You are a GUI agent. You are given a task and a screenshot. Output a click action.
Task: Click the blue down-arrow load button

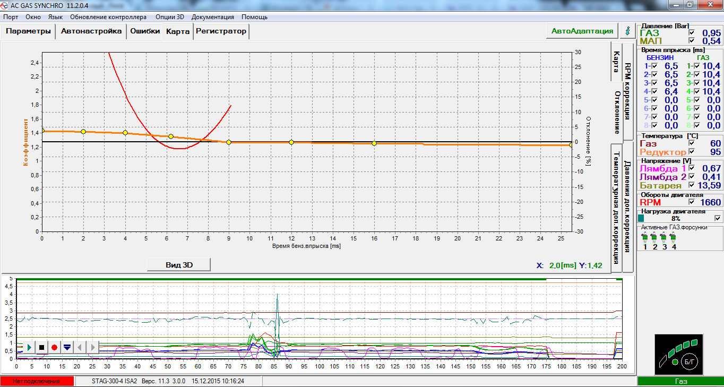[x=67, y=347]
